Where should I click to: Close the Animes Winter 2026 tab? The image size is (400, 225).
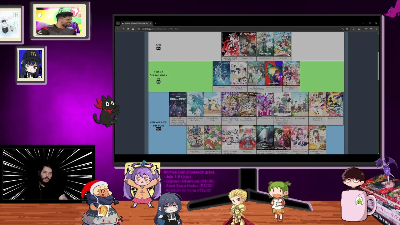(x=150, y=23)
